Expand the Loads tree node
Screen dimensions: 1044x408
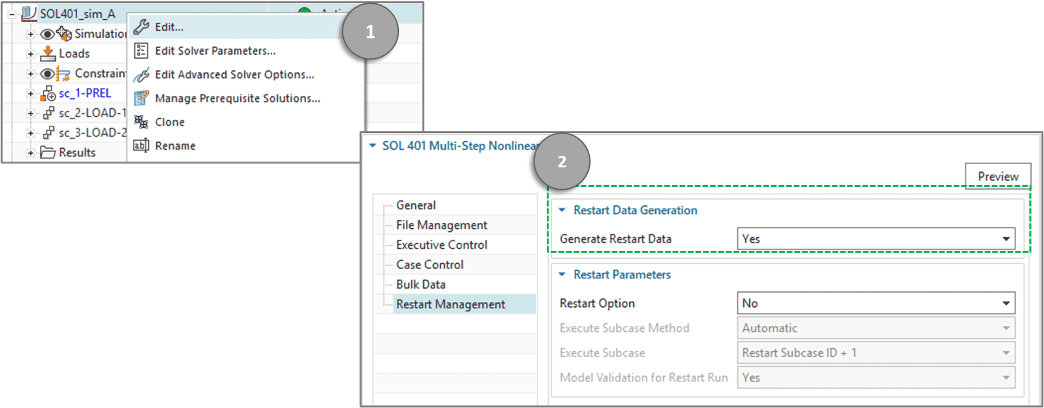(30, 54)
